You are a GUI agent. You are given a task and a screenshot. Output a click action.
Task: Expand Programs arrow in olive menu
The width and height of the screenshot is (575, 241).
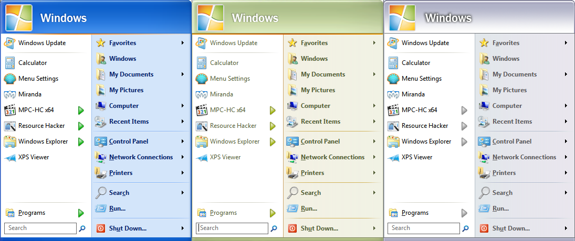tap(273, 213)
